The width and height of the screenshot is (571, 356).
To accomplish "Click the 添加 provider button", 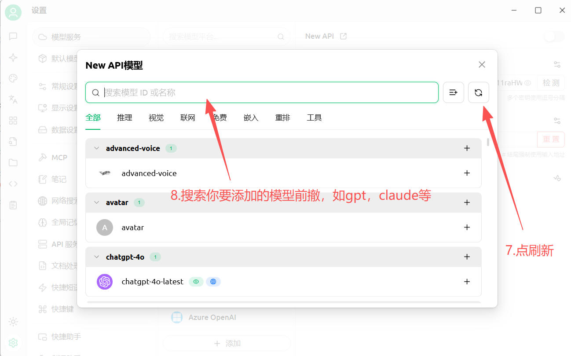I will tap(227, 343).
